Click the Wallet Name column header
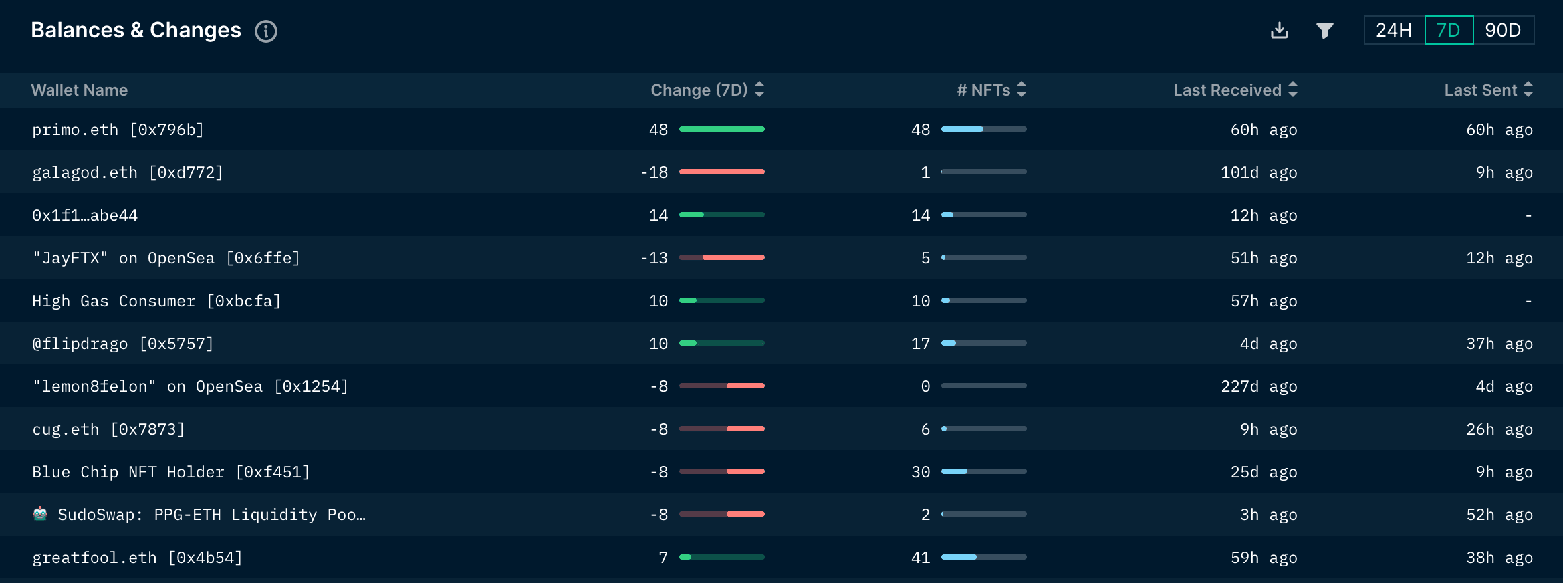Screen dimensions: 1563x583 [79, 90]
